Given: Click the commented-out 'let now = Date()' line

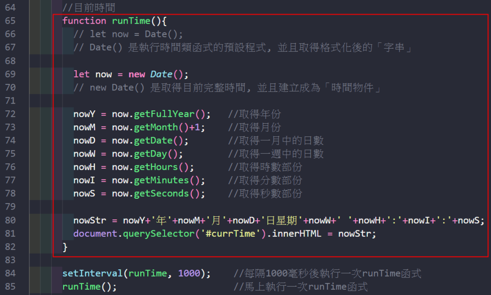Looking at the screenshot, I should 128,34.
